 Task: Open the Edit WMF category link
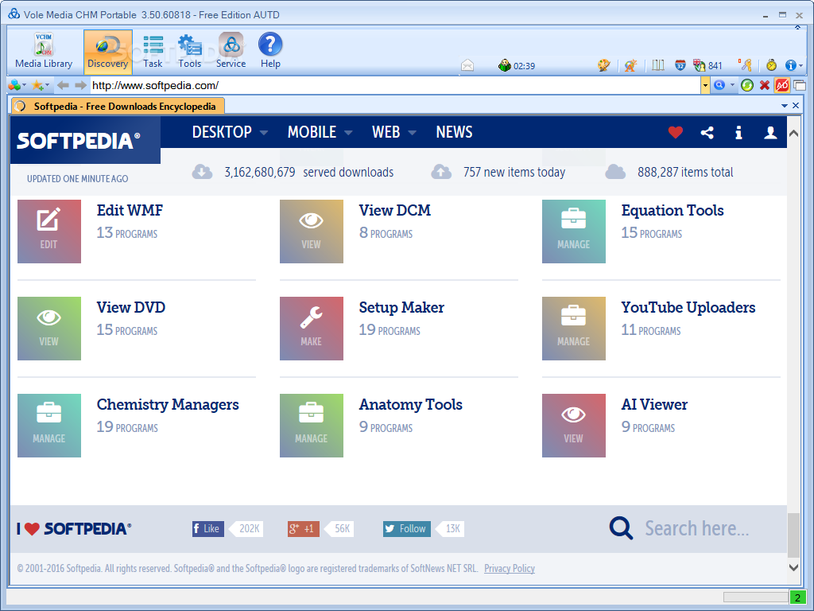click(130, 210)
